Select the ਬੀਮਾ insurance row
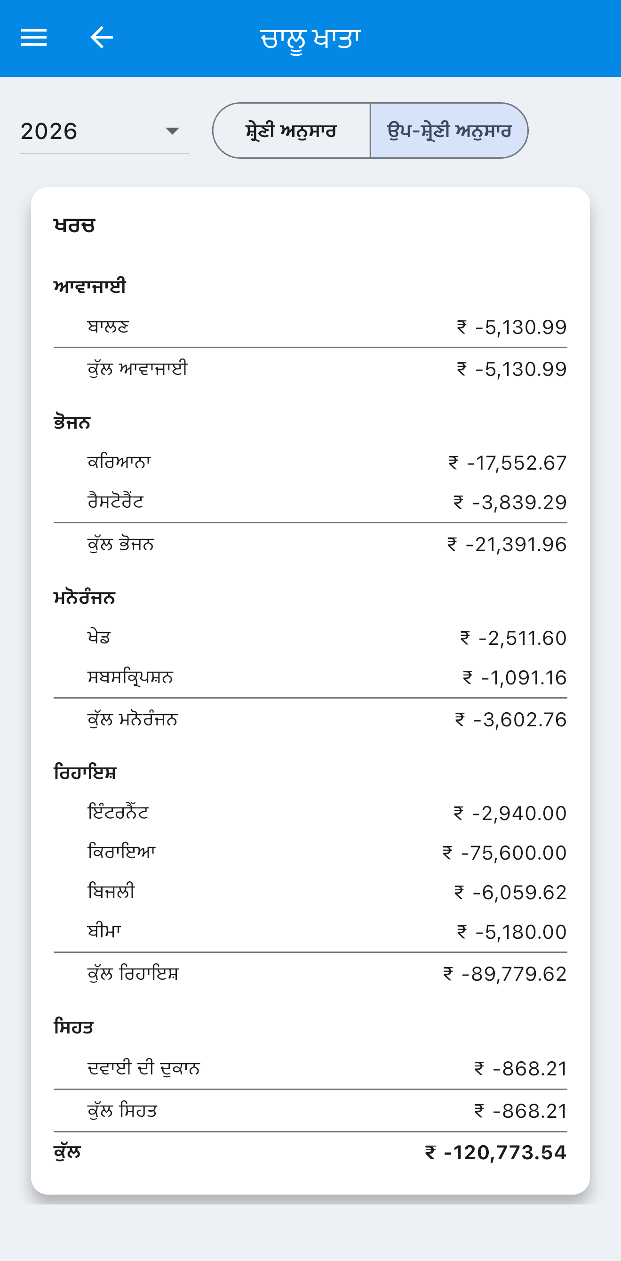621x1261 pixels. pos(310,932)
